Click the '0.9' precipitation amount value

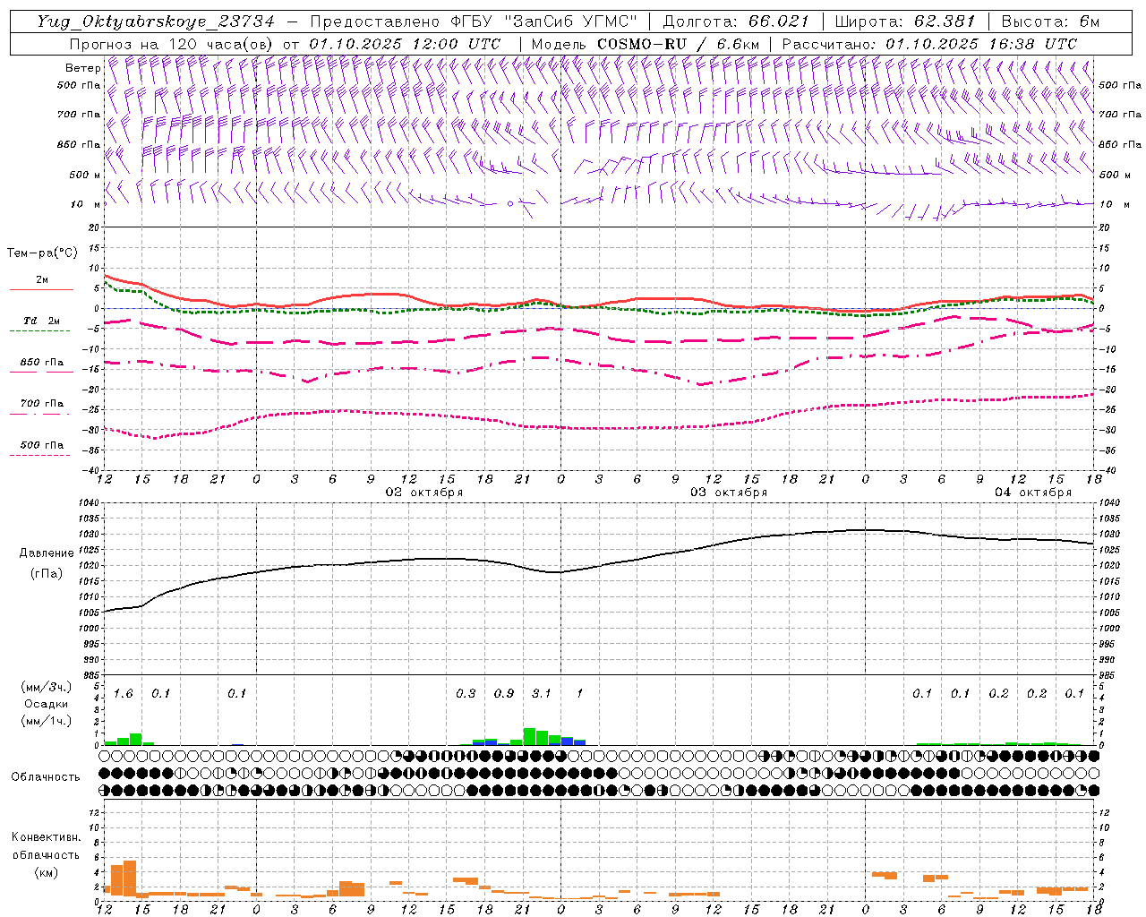504,694
